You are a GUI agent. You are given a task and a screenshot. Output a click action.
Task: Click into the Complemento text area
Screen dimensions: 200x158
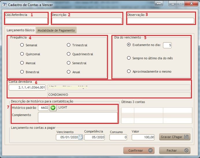[78, 117]
